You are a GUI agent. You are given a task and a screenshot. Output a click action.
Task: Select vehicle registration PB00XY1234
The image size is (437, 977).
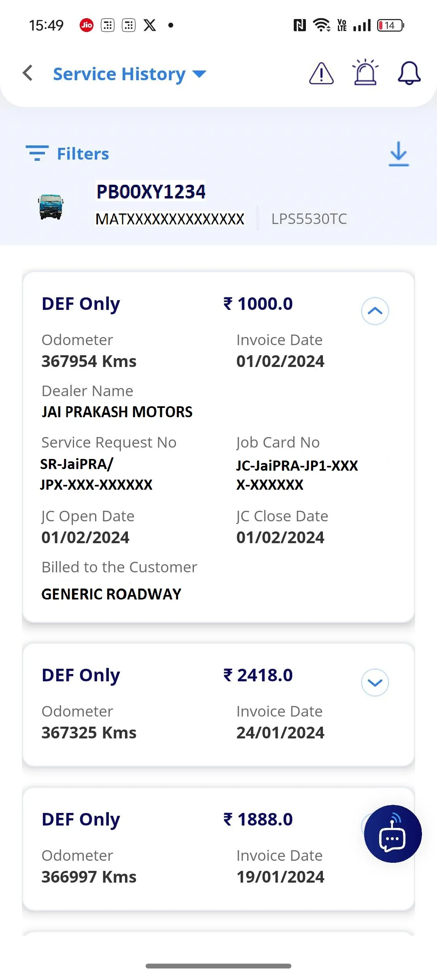pyautogui.click(x=151, y=191)
